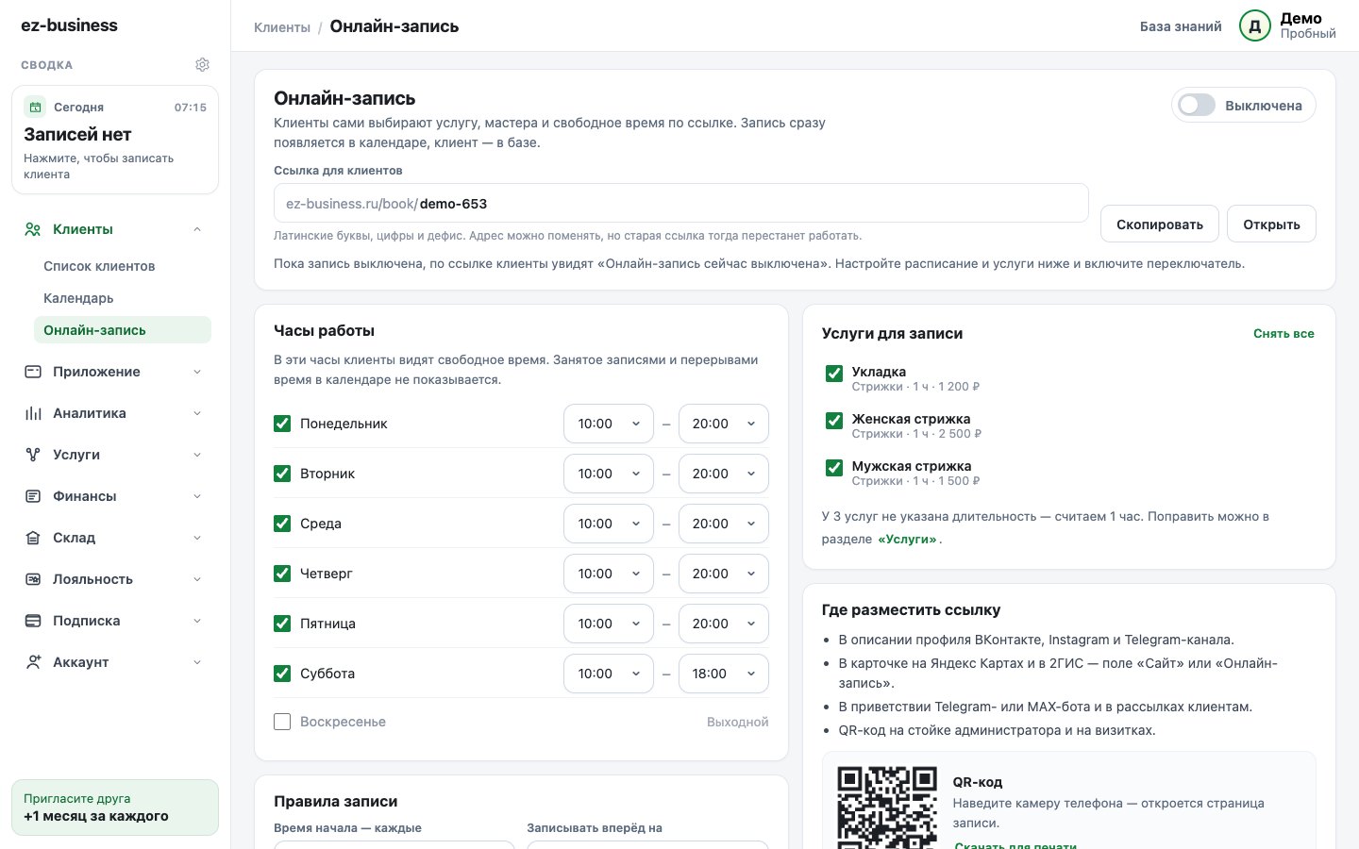Open the settings gear next to Сводка
The height and width of the screenshot is (849, 1359).
pos(202,65)
